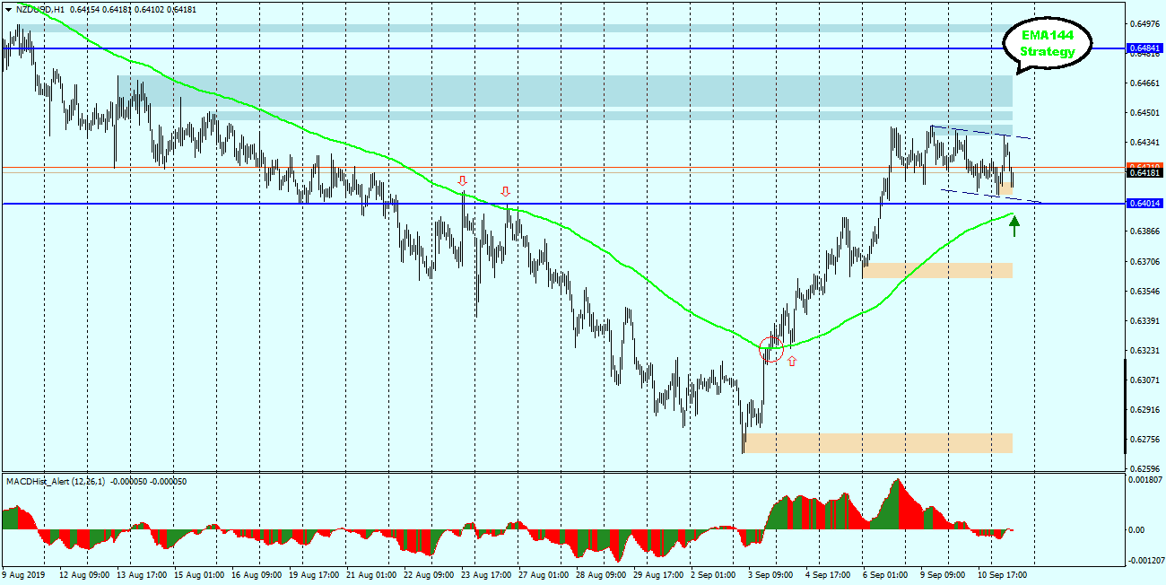The width and height of the screenshot is (1166, 585).
Task: Click the 10 Sep 17:00 time label
Action: (x=1004, y=574)
